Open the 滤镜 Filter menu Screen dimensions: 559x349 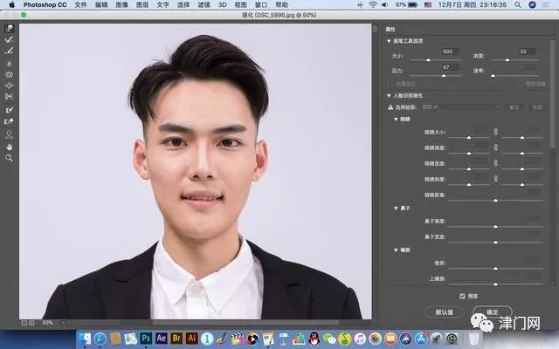(x=204, y=4)
